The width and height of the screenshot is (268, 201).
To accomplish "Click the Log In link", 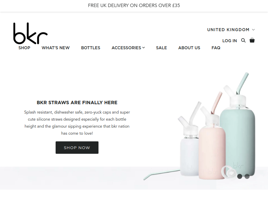I will coord(229,41).
